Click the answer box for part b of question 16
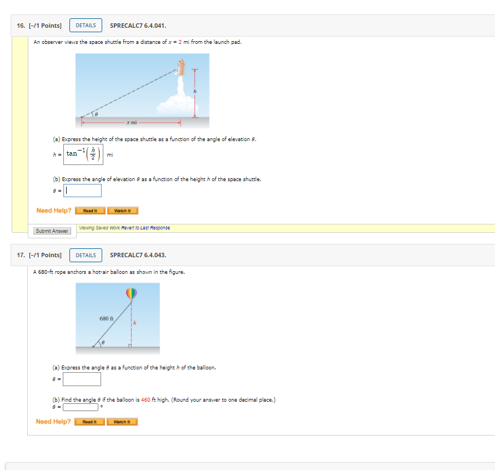Viewport: 495px width, 470px height. [82, 190]
